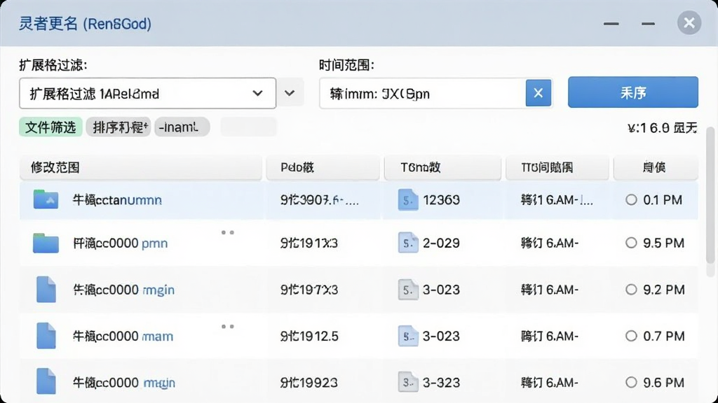Click the value "3-323"
Viewport: 718px width, 403px height.
[442, 383]
